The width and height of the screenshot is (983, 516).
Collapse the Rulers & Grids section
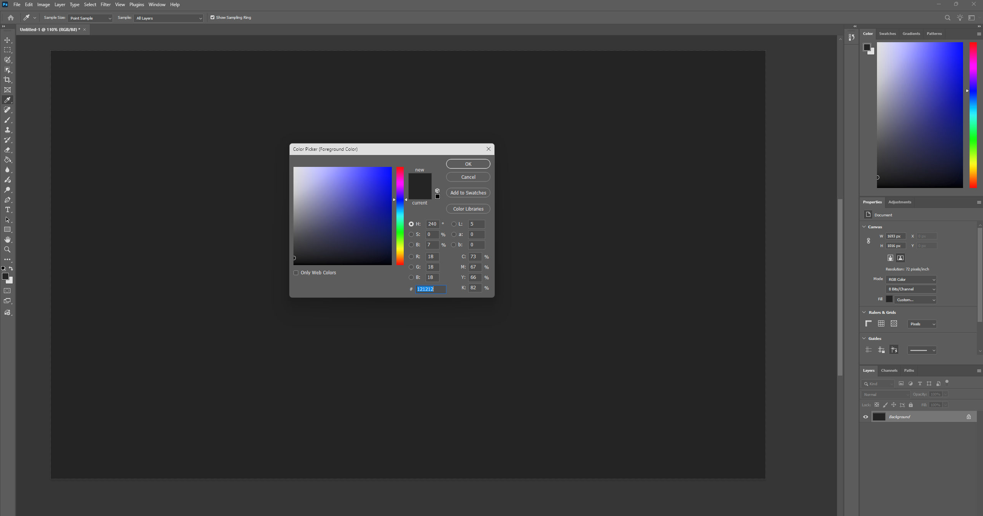tap(864, 312)
